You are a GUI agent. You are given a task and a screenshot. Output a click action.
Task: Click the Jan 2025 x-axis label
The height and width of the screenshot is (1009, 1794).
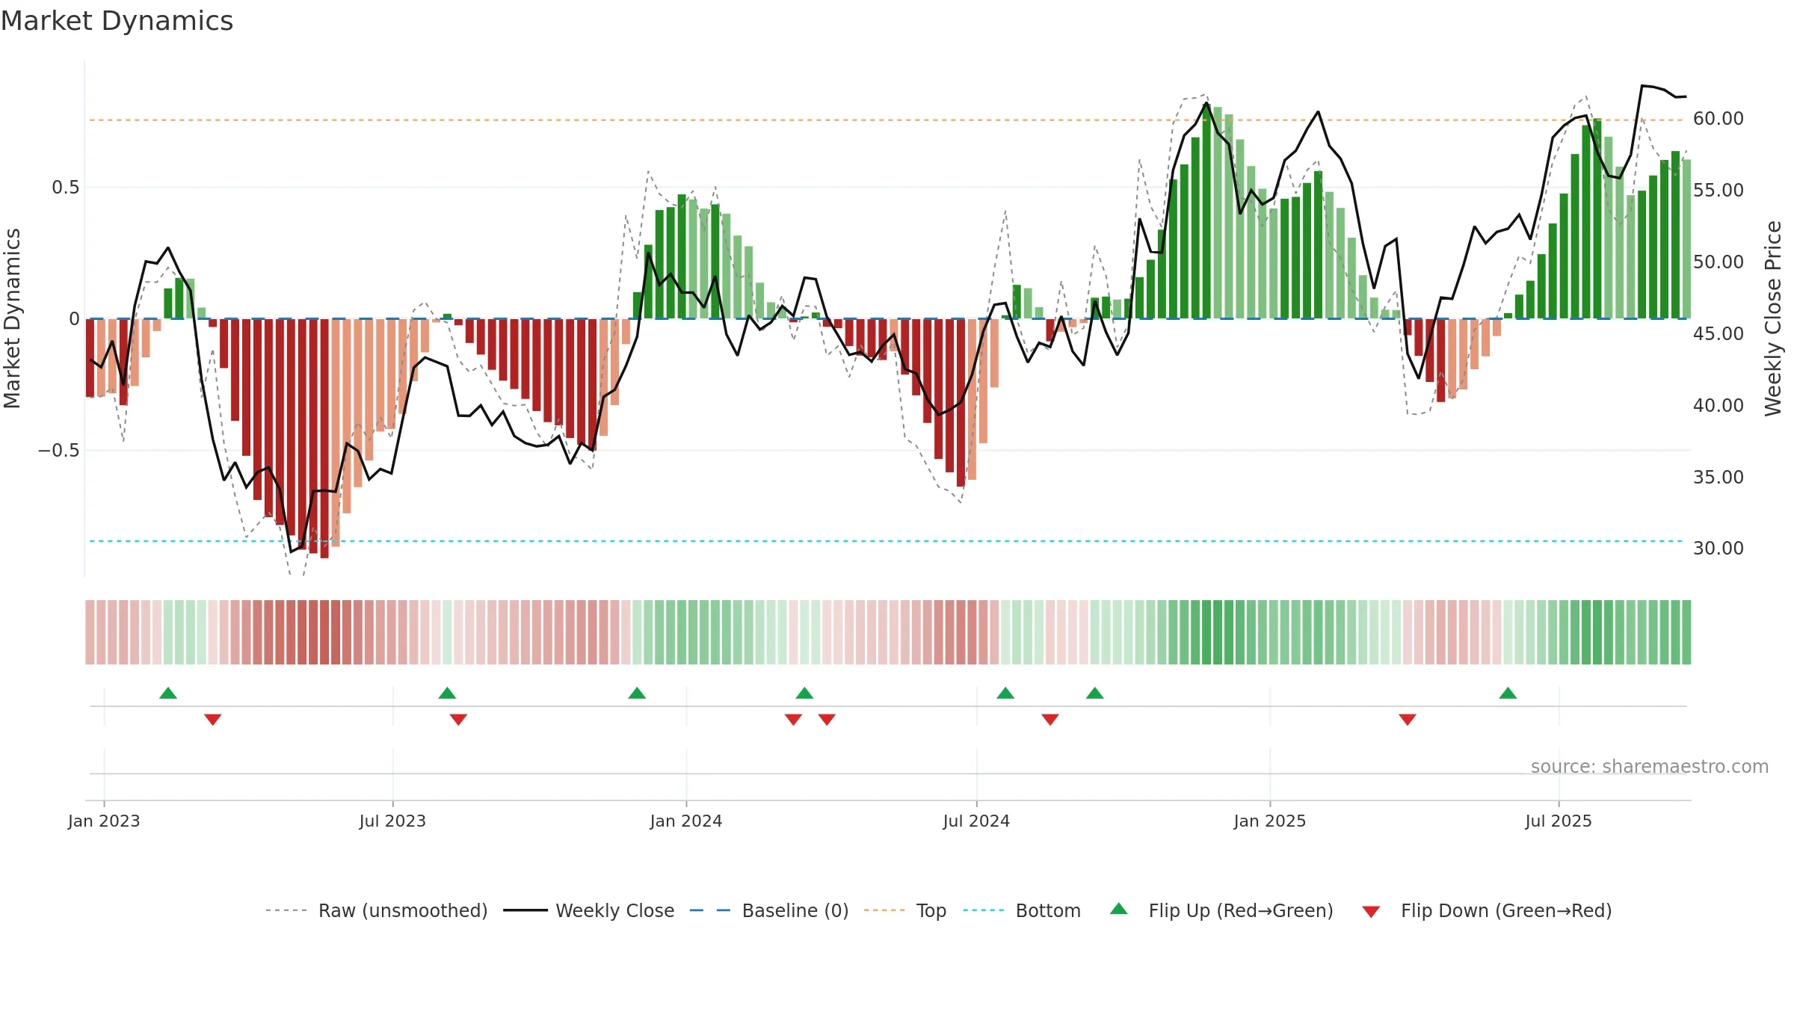coord(1270,821)
